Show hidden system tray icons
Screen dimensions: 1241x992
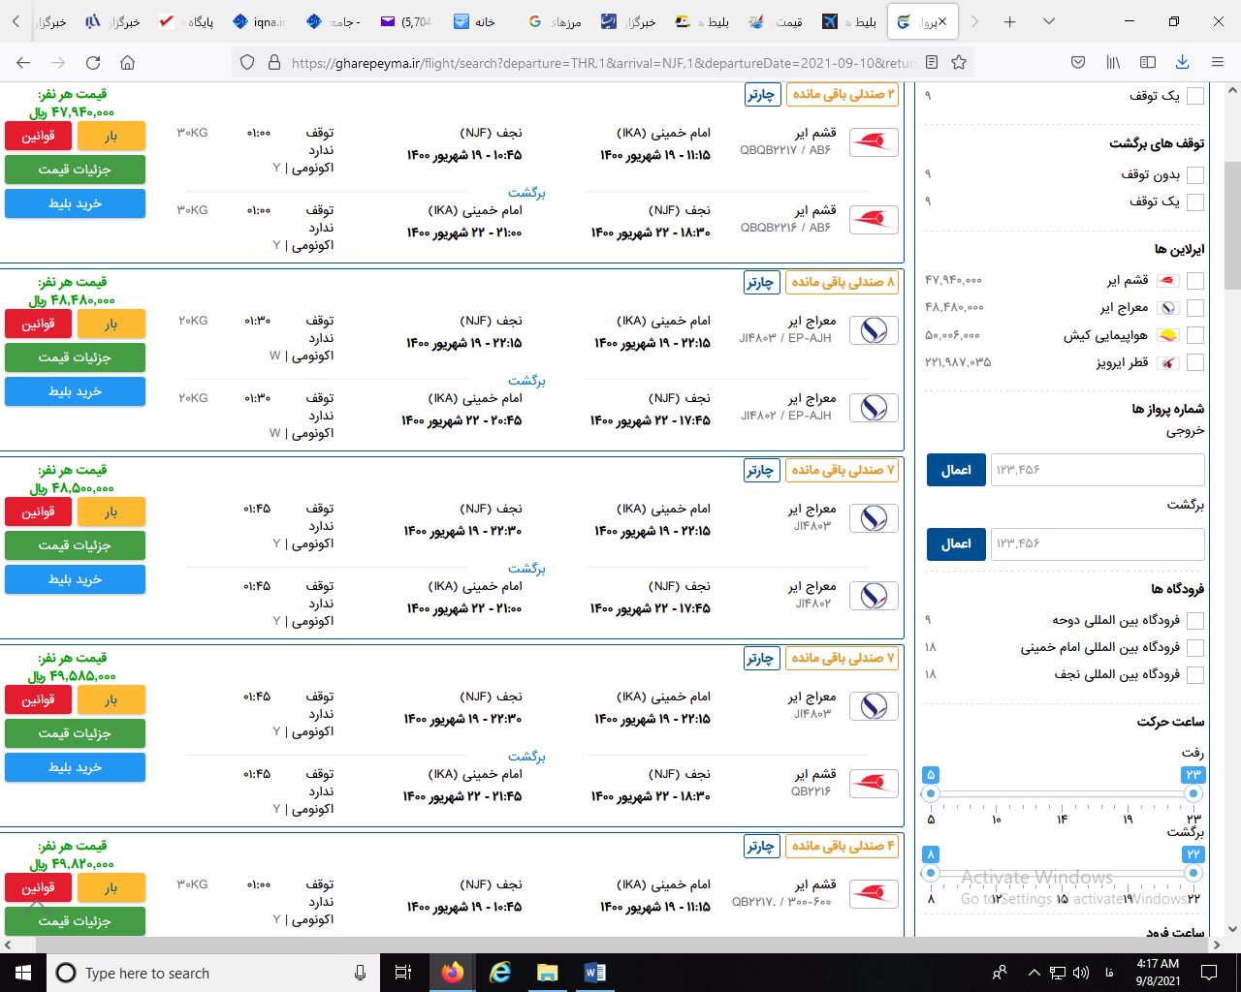coord(1034,973)
